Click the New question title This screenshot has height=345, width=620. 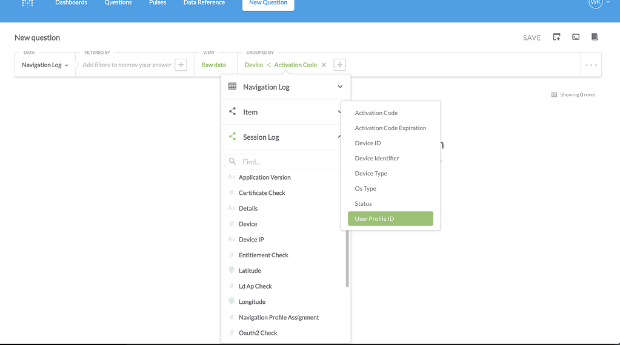tap(37, 38)
